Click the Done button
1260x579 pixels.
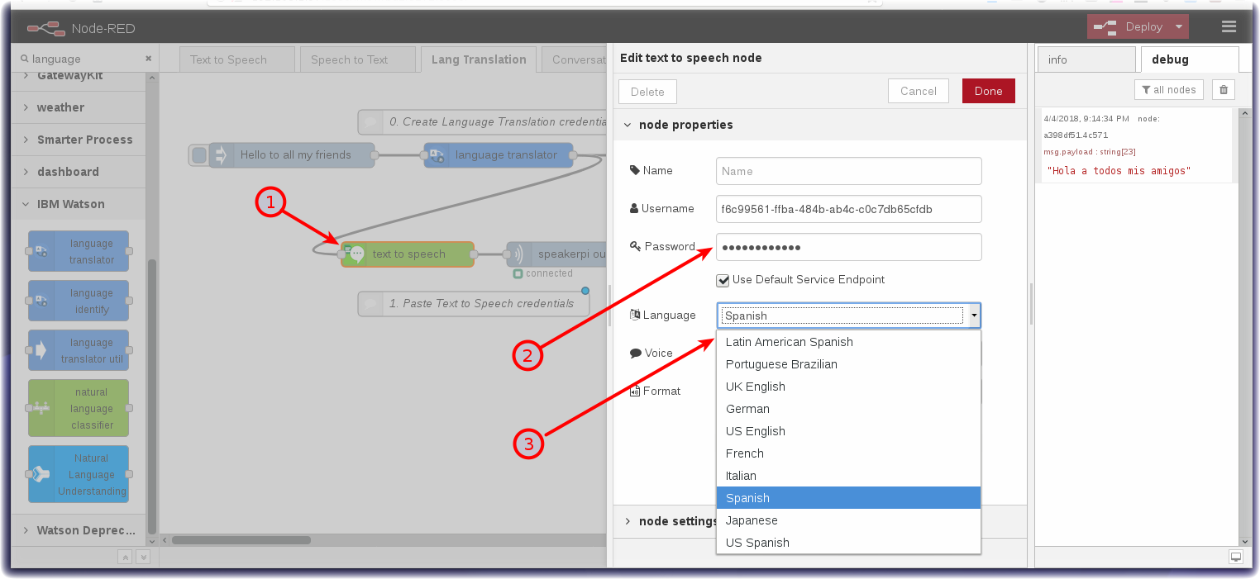point(989,92)
